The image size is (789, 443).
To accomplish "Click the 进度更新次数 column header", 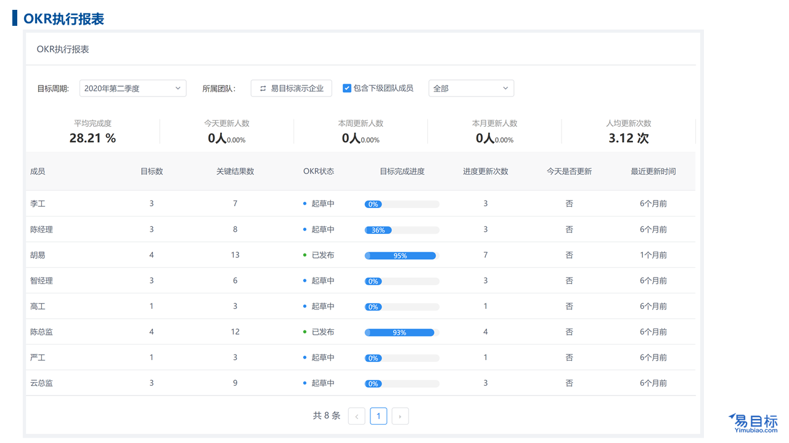I will point(486,171).
